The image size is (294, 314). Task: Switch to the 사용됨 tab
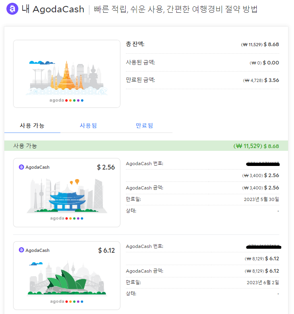(88, 125)
